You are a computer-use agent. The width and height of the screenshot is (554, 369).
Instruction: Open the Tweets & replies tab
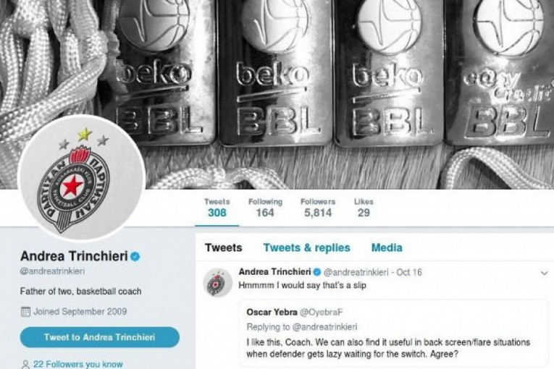pyautogui.click(x=306, y=247)
